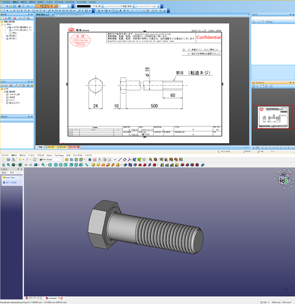The image size is (295, 304).
Task: Open the Sketch menu in FreeCAD
Action: [x=50, y=155]
